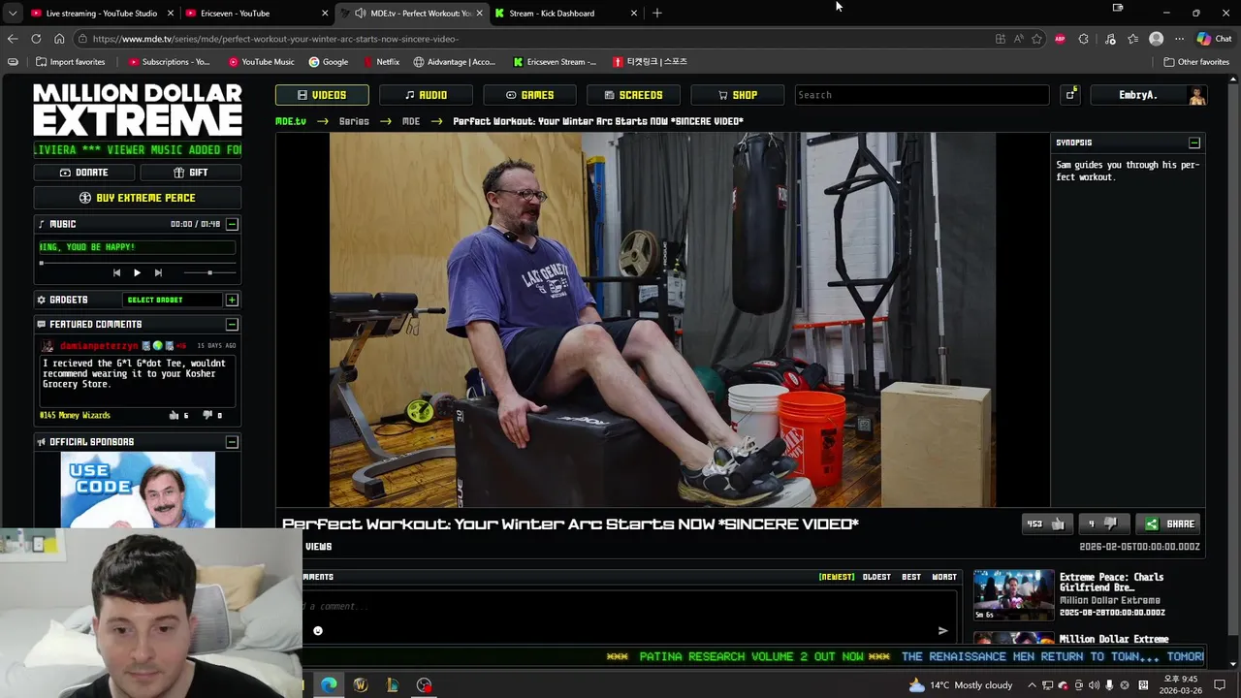Click the Series breadcrumb link
The width and height of the screenshot is (1241, 698).
pos(354,121)
